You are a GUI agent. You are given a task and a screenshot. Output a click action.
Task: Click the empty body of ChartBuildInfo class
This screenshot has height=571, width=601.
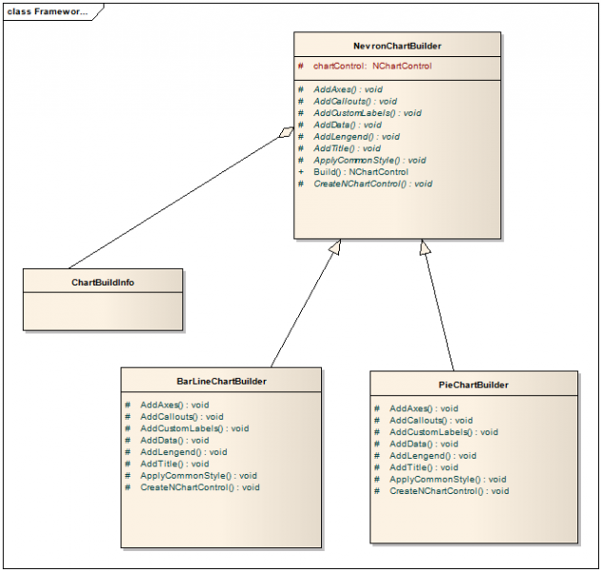103,311
